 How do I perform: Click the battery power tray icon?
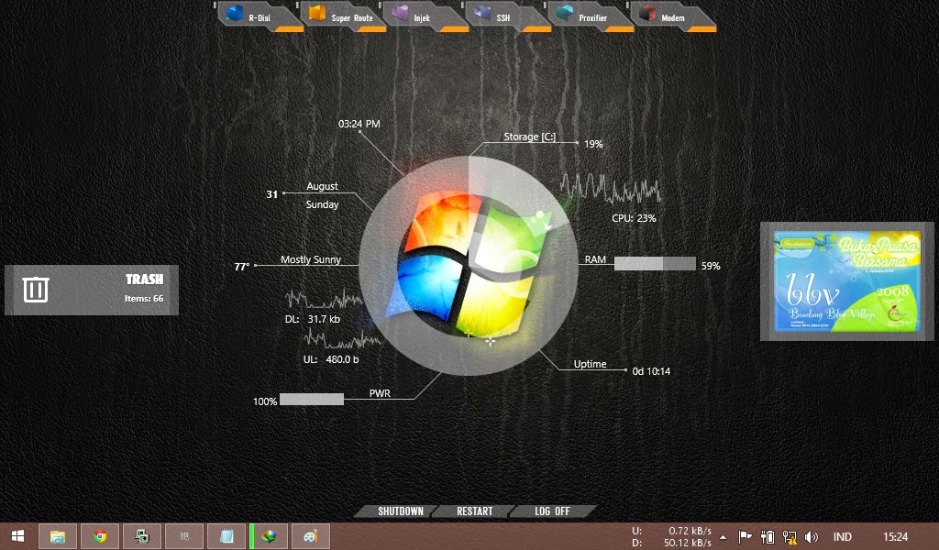pos(768,537)
